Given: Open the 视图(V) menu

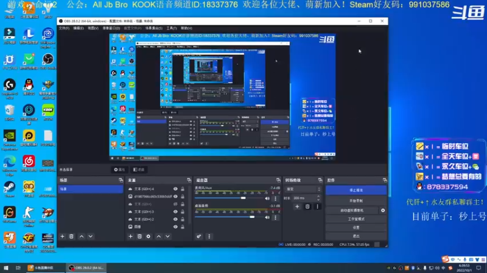Looking at the screenshot, I should pos(93,28).
